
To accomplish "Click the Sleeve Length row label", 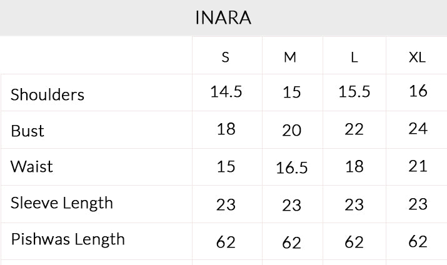I will pyautogui.click(x=62, y=204).
